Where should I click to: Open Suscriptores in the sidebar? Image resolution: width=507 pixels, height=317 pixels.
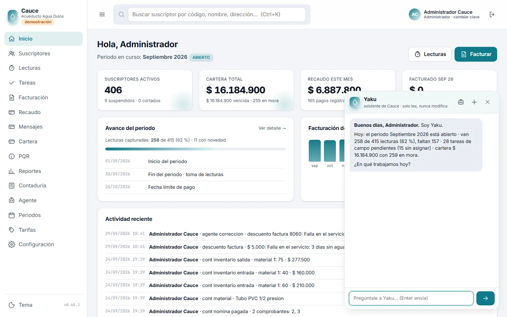43,54
